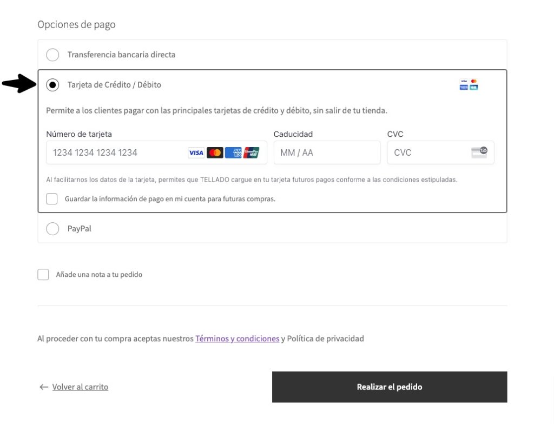Viewport: 554px width, 438px height.
Task: Click card brands icon beside Tarjeta heading
Action: click(x=469, y=84)
